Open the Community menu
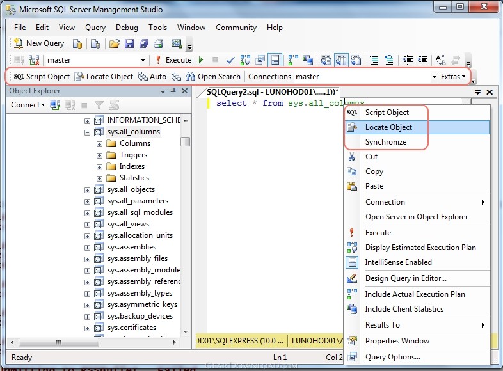The image size is (503, 371). pyautogui.click(x=236, y=28)
